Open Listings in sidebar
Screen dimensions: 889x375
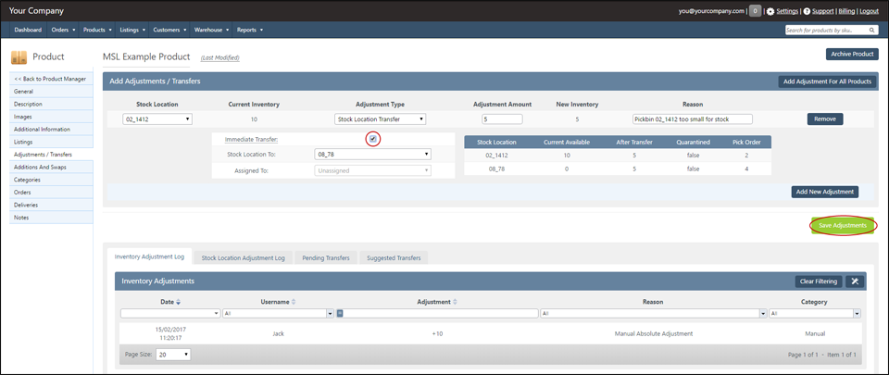[x=51, y=142]
